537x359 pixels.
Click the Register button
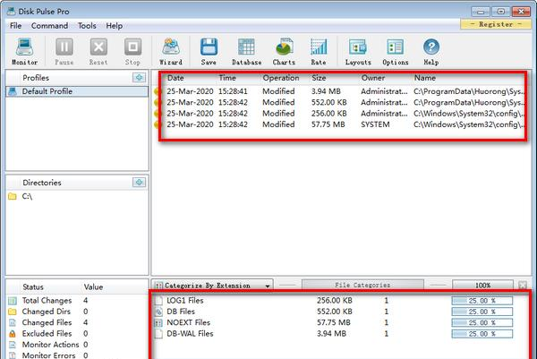[x=496, y=24]
